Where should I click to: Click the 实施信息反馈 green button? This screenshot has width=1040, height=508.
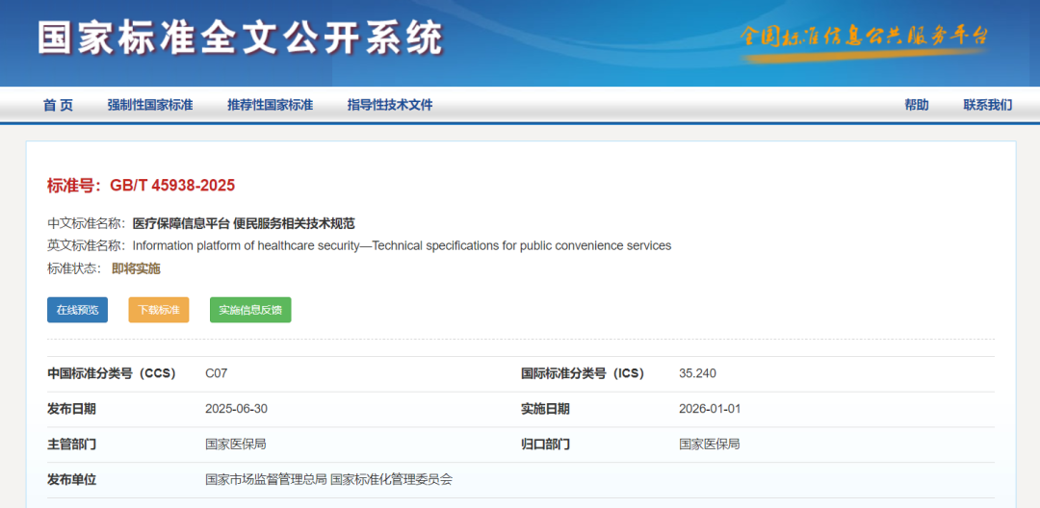[250, 310]
